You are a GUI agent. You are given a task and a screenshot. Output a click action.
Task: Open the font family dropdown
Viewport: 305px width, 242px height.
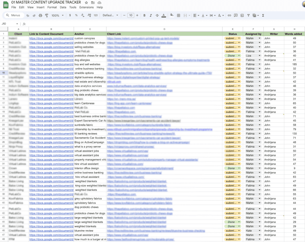[x=110, y=15]
